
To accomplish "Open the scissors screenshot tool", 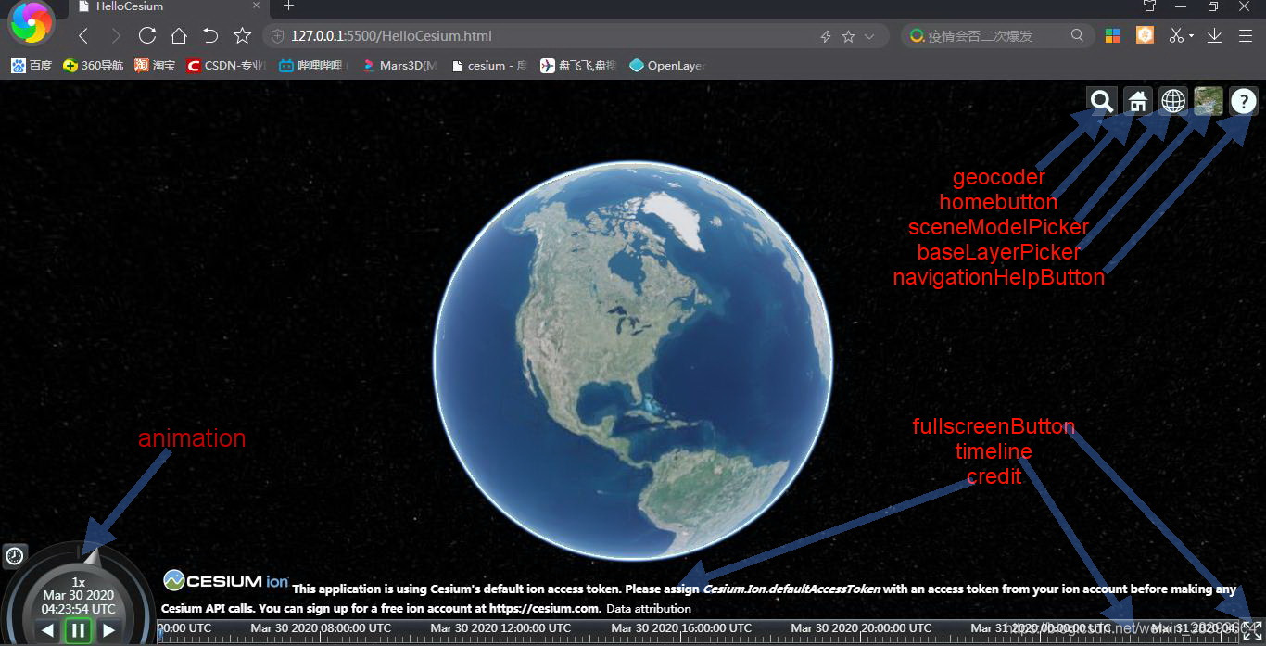I will coord(1176,35).
